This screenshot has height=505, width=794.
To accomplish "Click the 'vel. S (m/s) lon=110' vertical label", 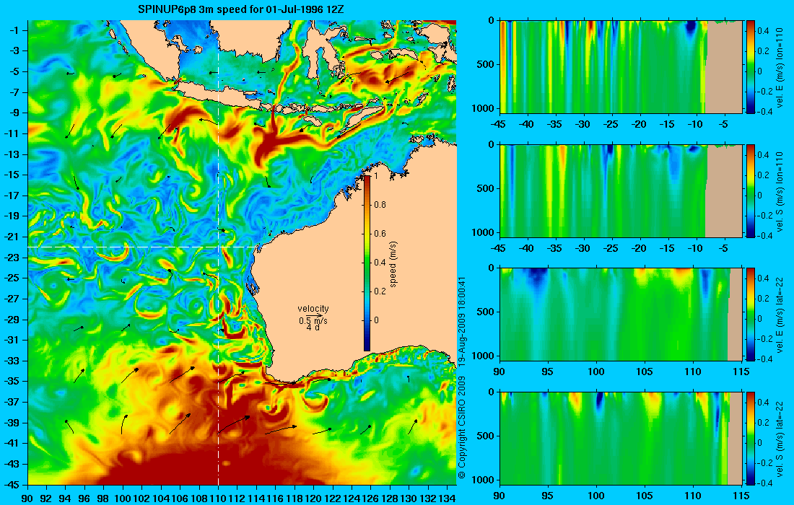I will pyautogui.click(x=780, y=191).
